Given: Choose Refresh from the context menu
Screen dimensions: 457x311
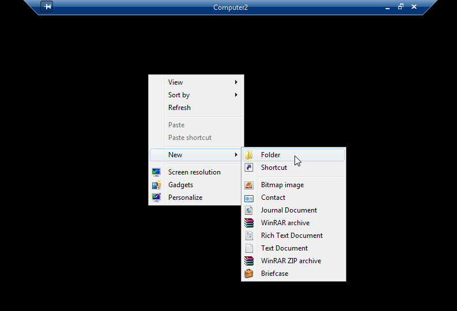Looking at the screenshot, I should tap(196, 108).
